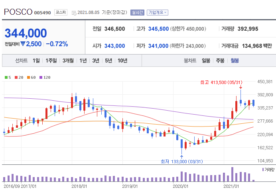Click the purple 거래량 volume legend marker
276x193 pixels.
tap(263, 170)
